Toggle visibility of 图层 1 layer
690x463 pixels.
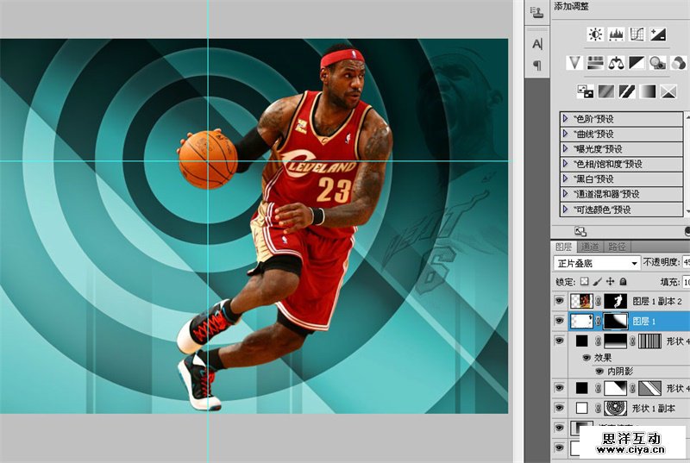click(x=559, y=321)
